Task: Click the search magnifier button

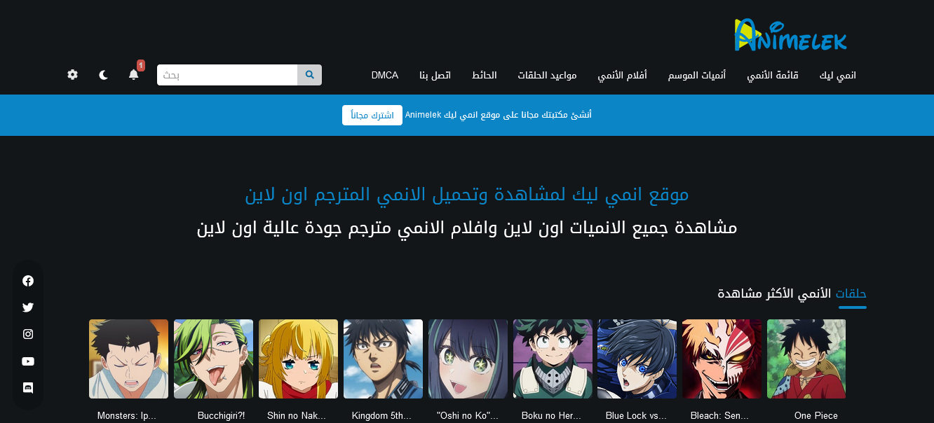Action: click(x=310, y=75)
